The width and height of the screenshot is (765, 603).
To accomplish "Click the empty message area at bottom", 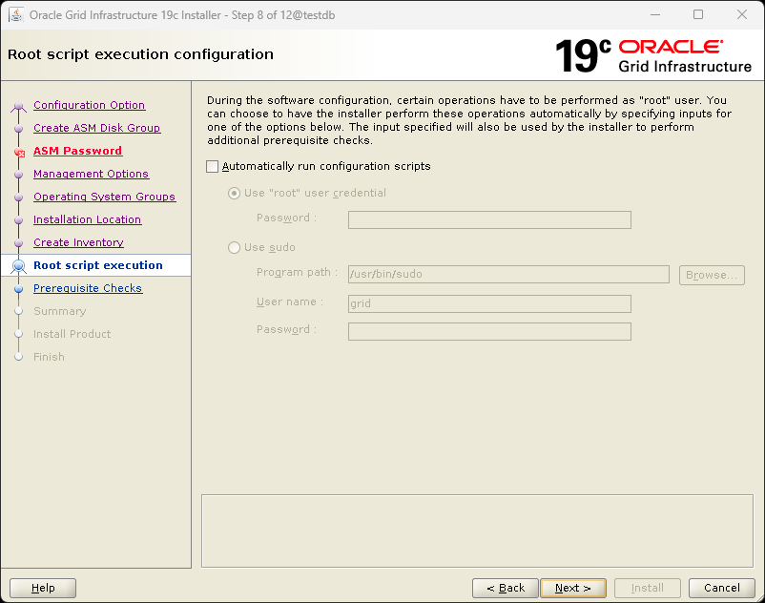I will click(477, 530).
